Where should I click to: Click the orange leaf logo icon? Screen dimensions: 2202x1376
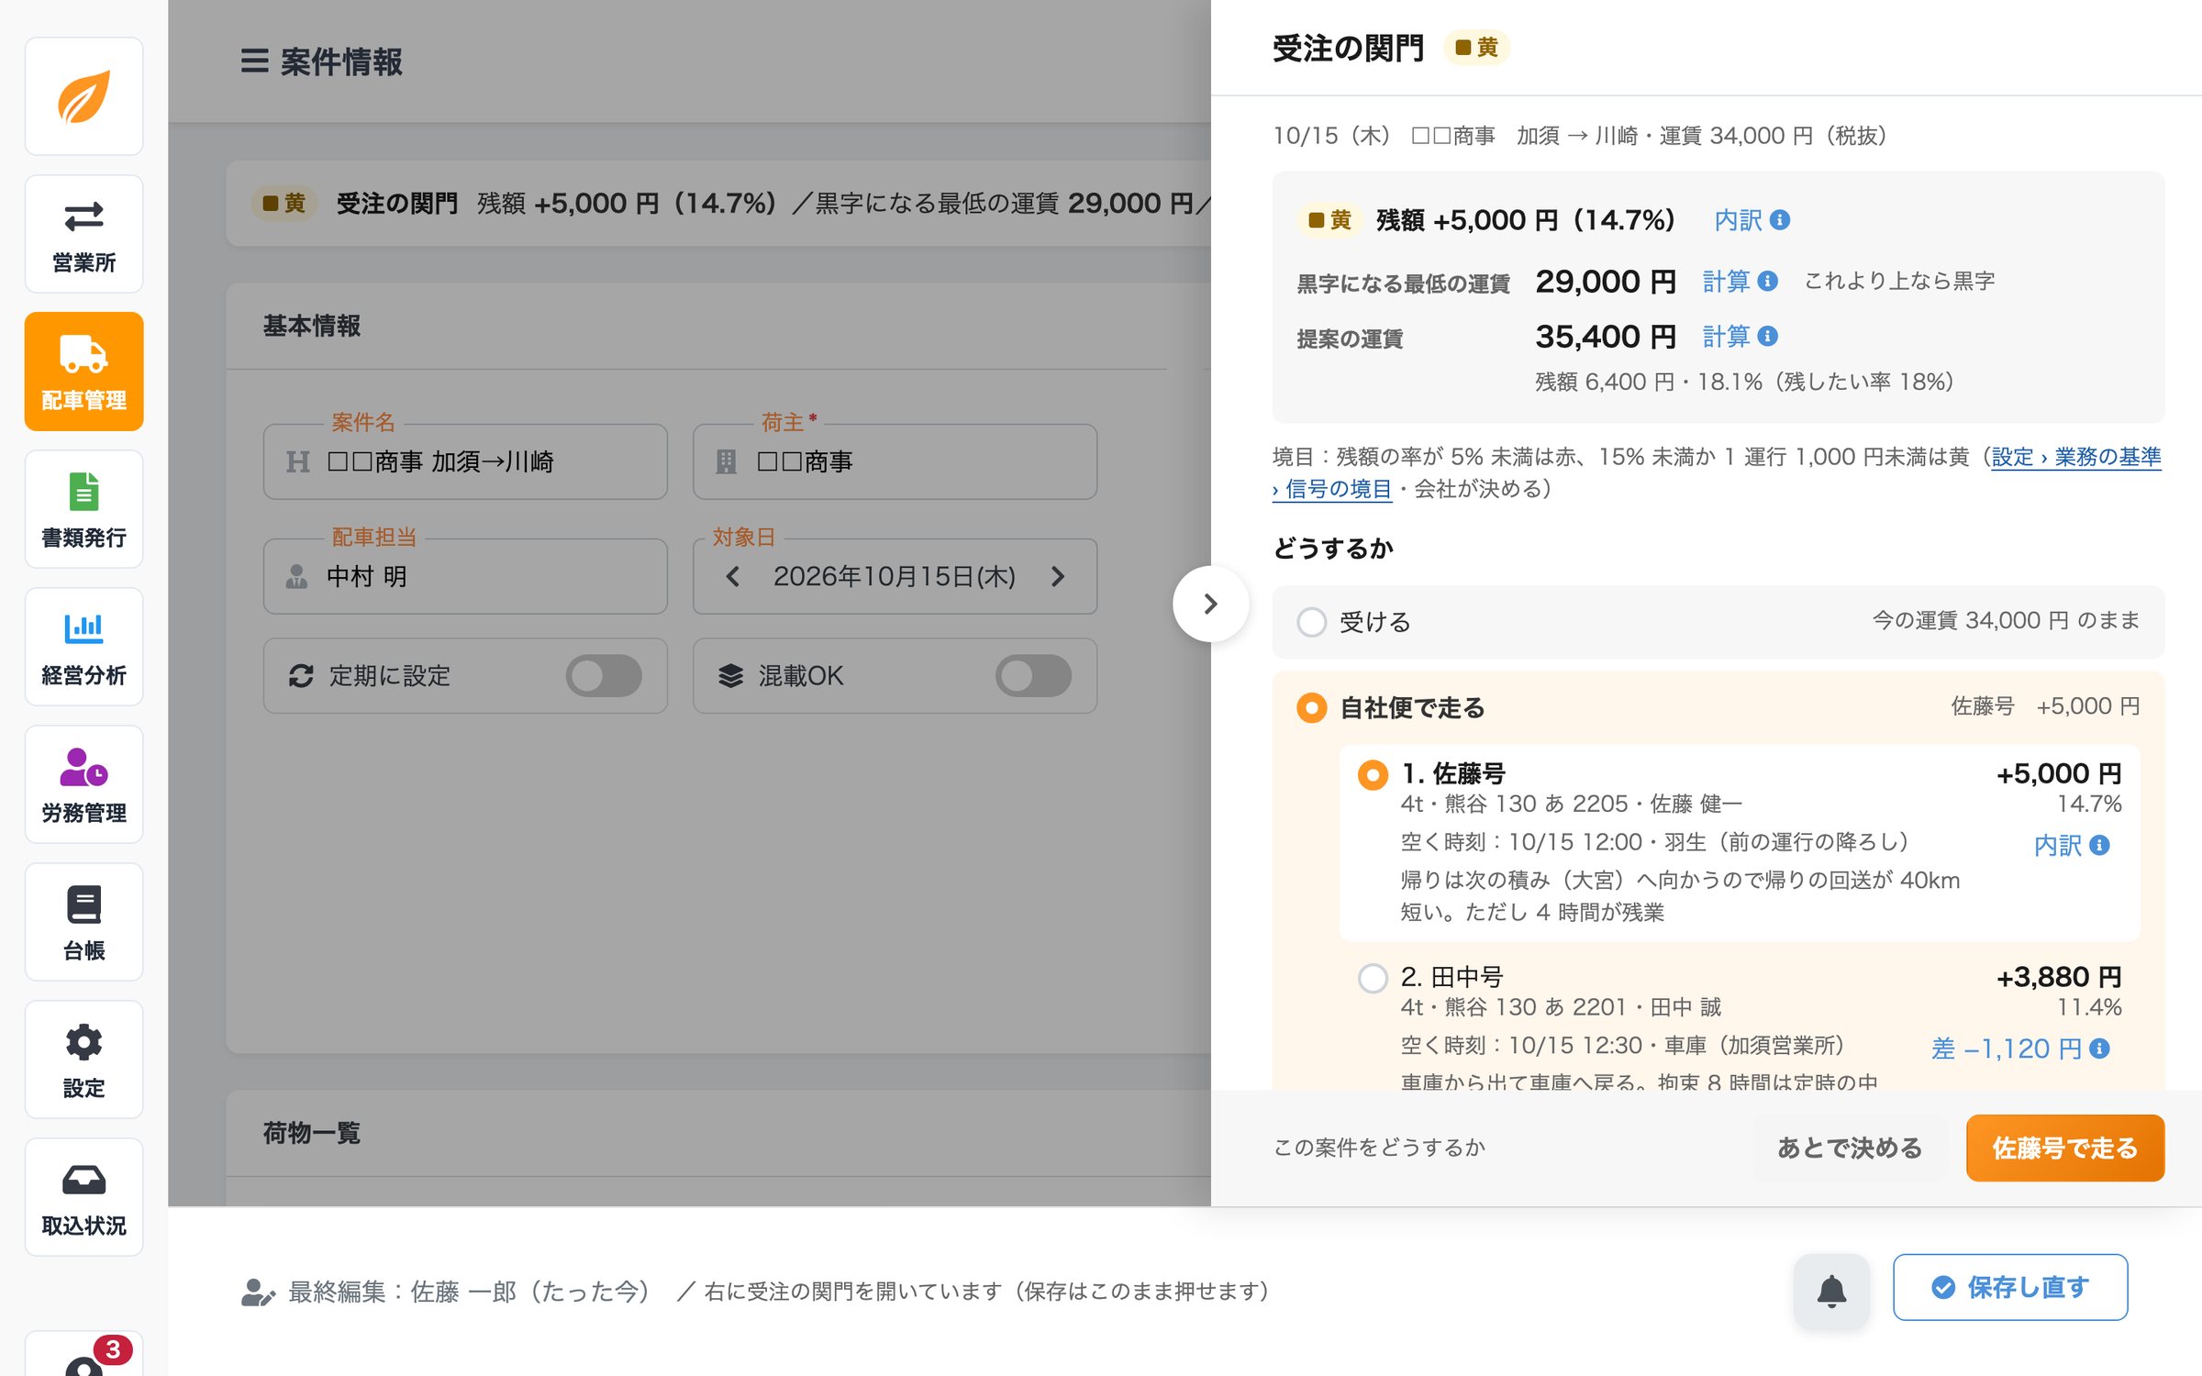click(x=83, y=96)
